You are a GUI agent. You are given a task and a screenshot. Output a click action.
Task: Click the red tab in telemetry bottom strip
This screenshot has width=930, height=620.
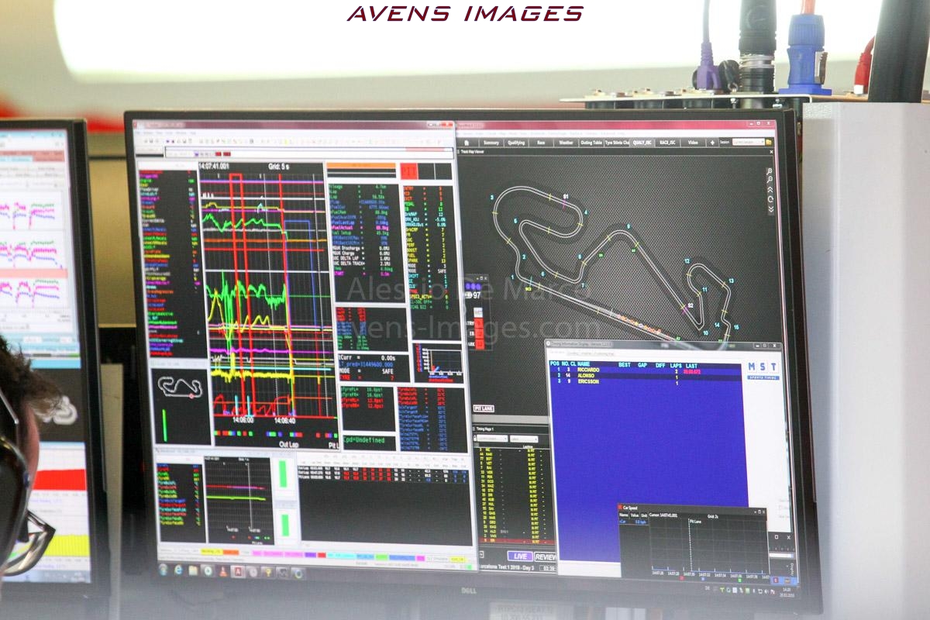(x=322, y=555)
